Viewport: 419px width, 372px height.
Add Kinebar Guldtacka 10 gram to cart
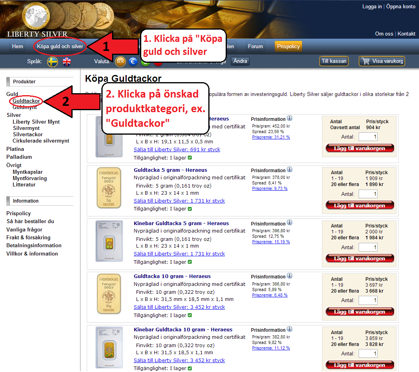pyautogui.click(x=360, y=365)
